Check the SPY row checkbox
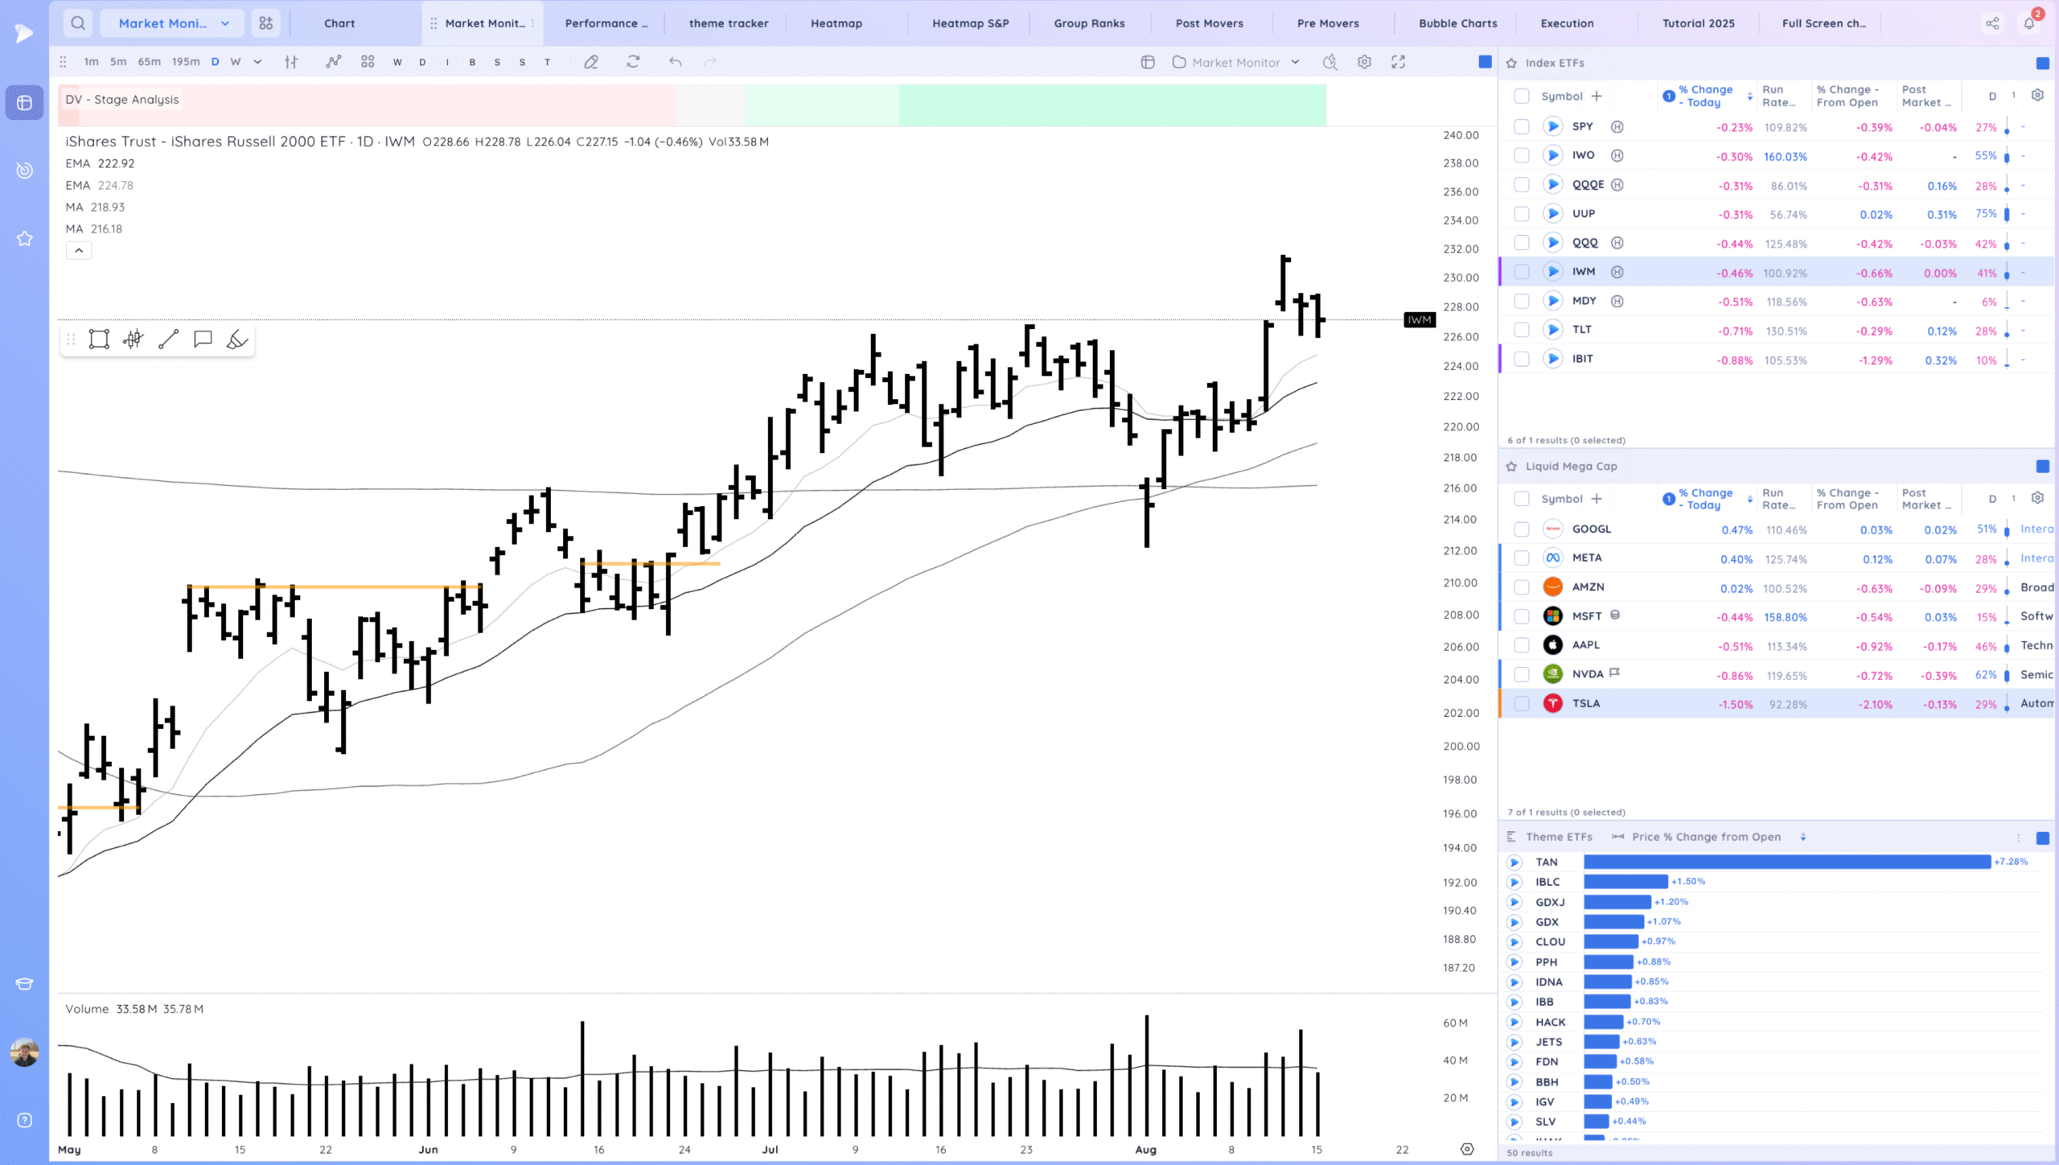Image resolution: width=2059 pixels, height=1165 pixels. coord(1521,127)
